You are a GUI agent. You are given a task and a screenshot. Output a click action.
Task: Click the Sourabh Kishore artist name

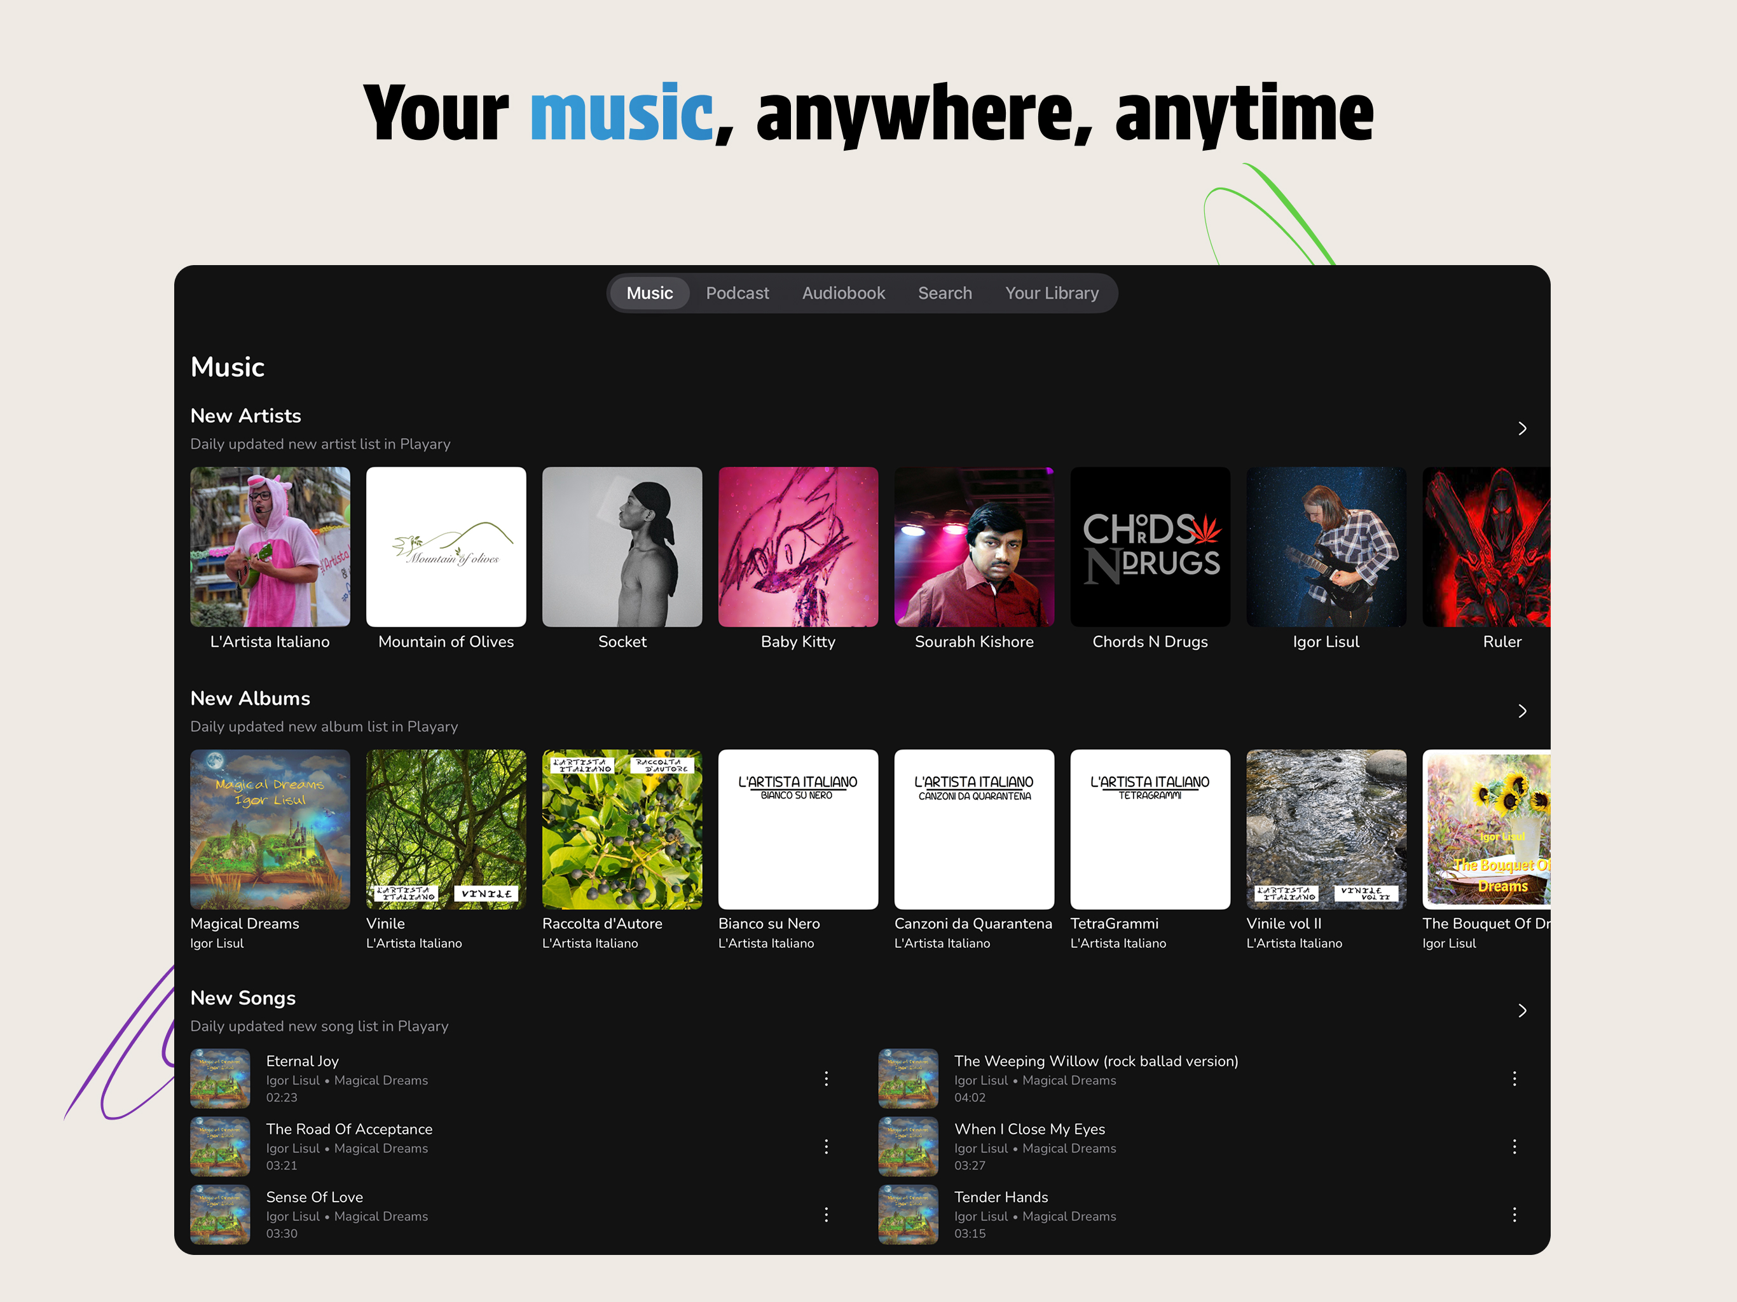pyautogui.click(x=974, y=641)
